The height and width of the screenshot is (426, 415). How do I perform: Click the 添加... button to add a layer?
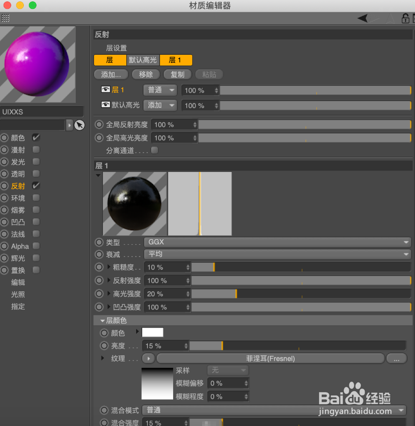111,74
